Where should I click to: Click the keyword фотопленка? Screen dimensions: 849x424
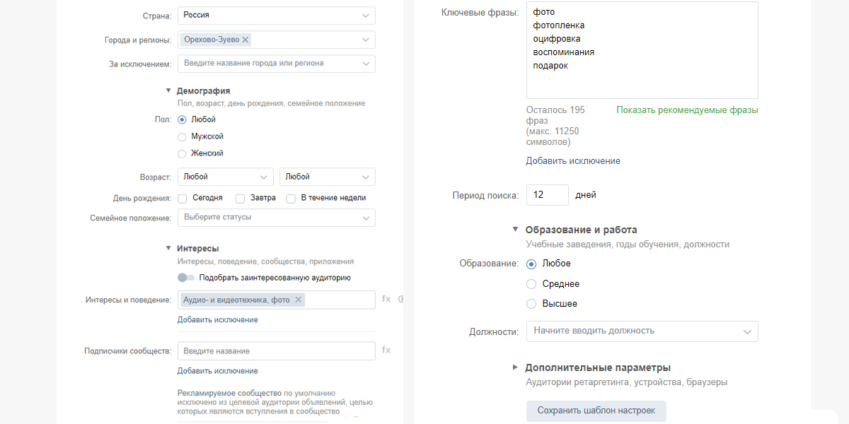(x=559, y=25)
